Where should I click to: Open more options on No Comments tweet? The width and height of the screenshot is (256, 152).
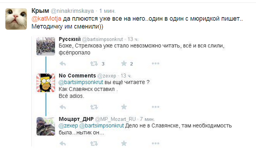tap(155, 107)
